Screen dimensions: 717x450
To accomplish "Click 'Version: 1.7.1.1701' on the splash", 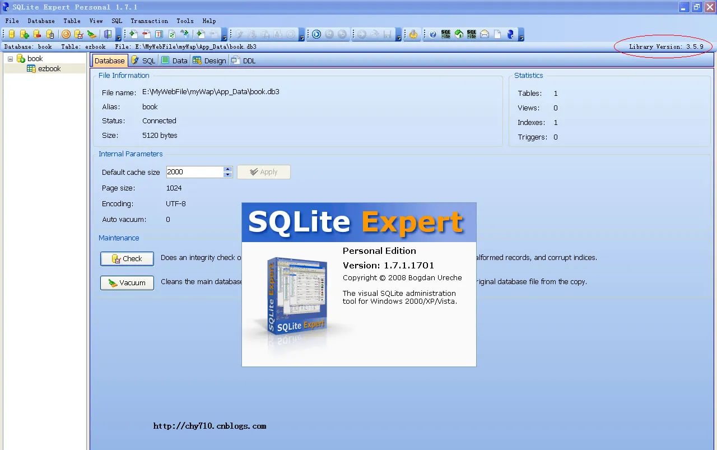I will [388, 265].
